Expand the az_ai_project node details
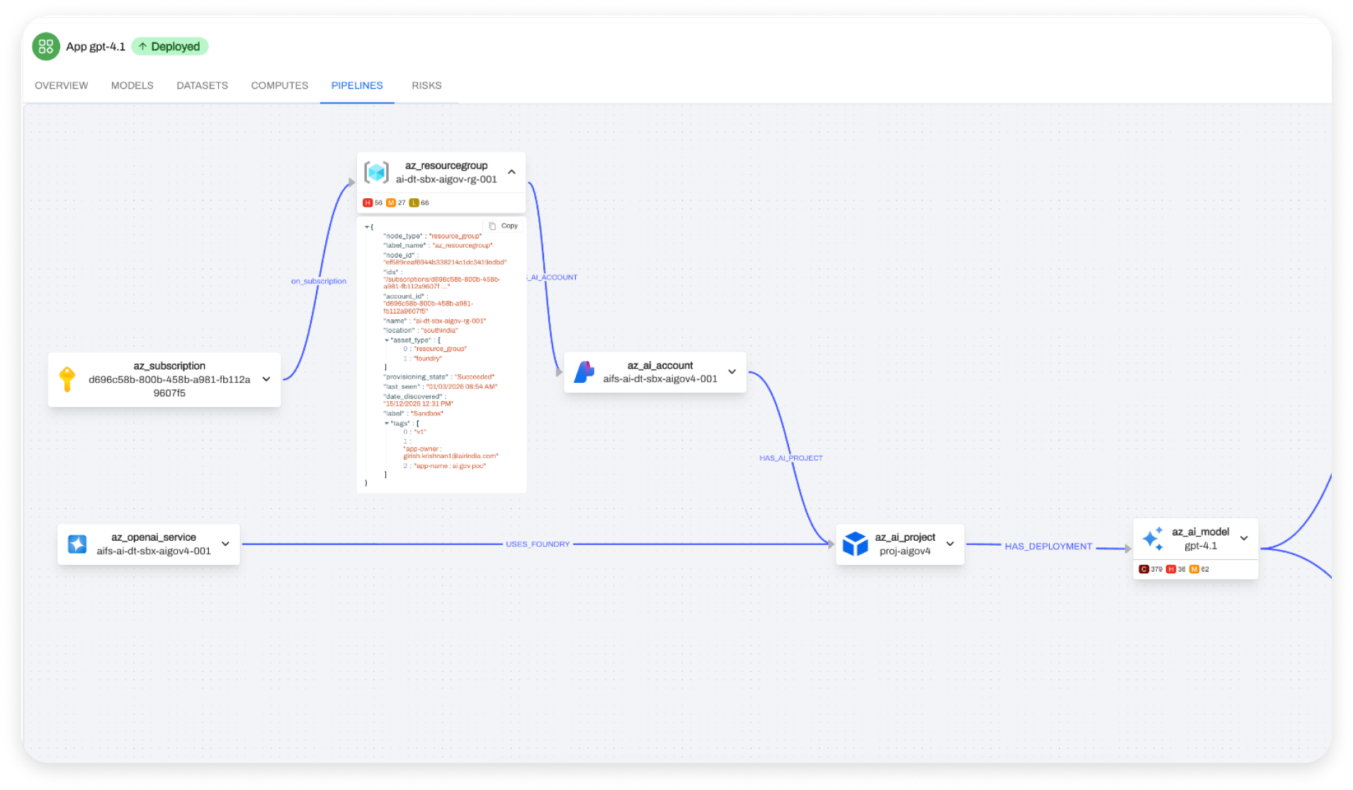The width and height of the screenshot is (1353, 790). tap(950, 544)
